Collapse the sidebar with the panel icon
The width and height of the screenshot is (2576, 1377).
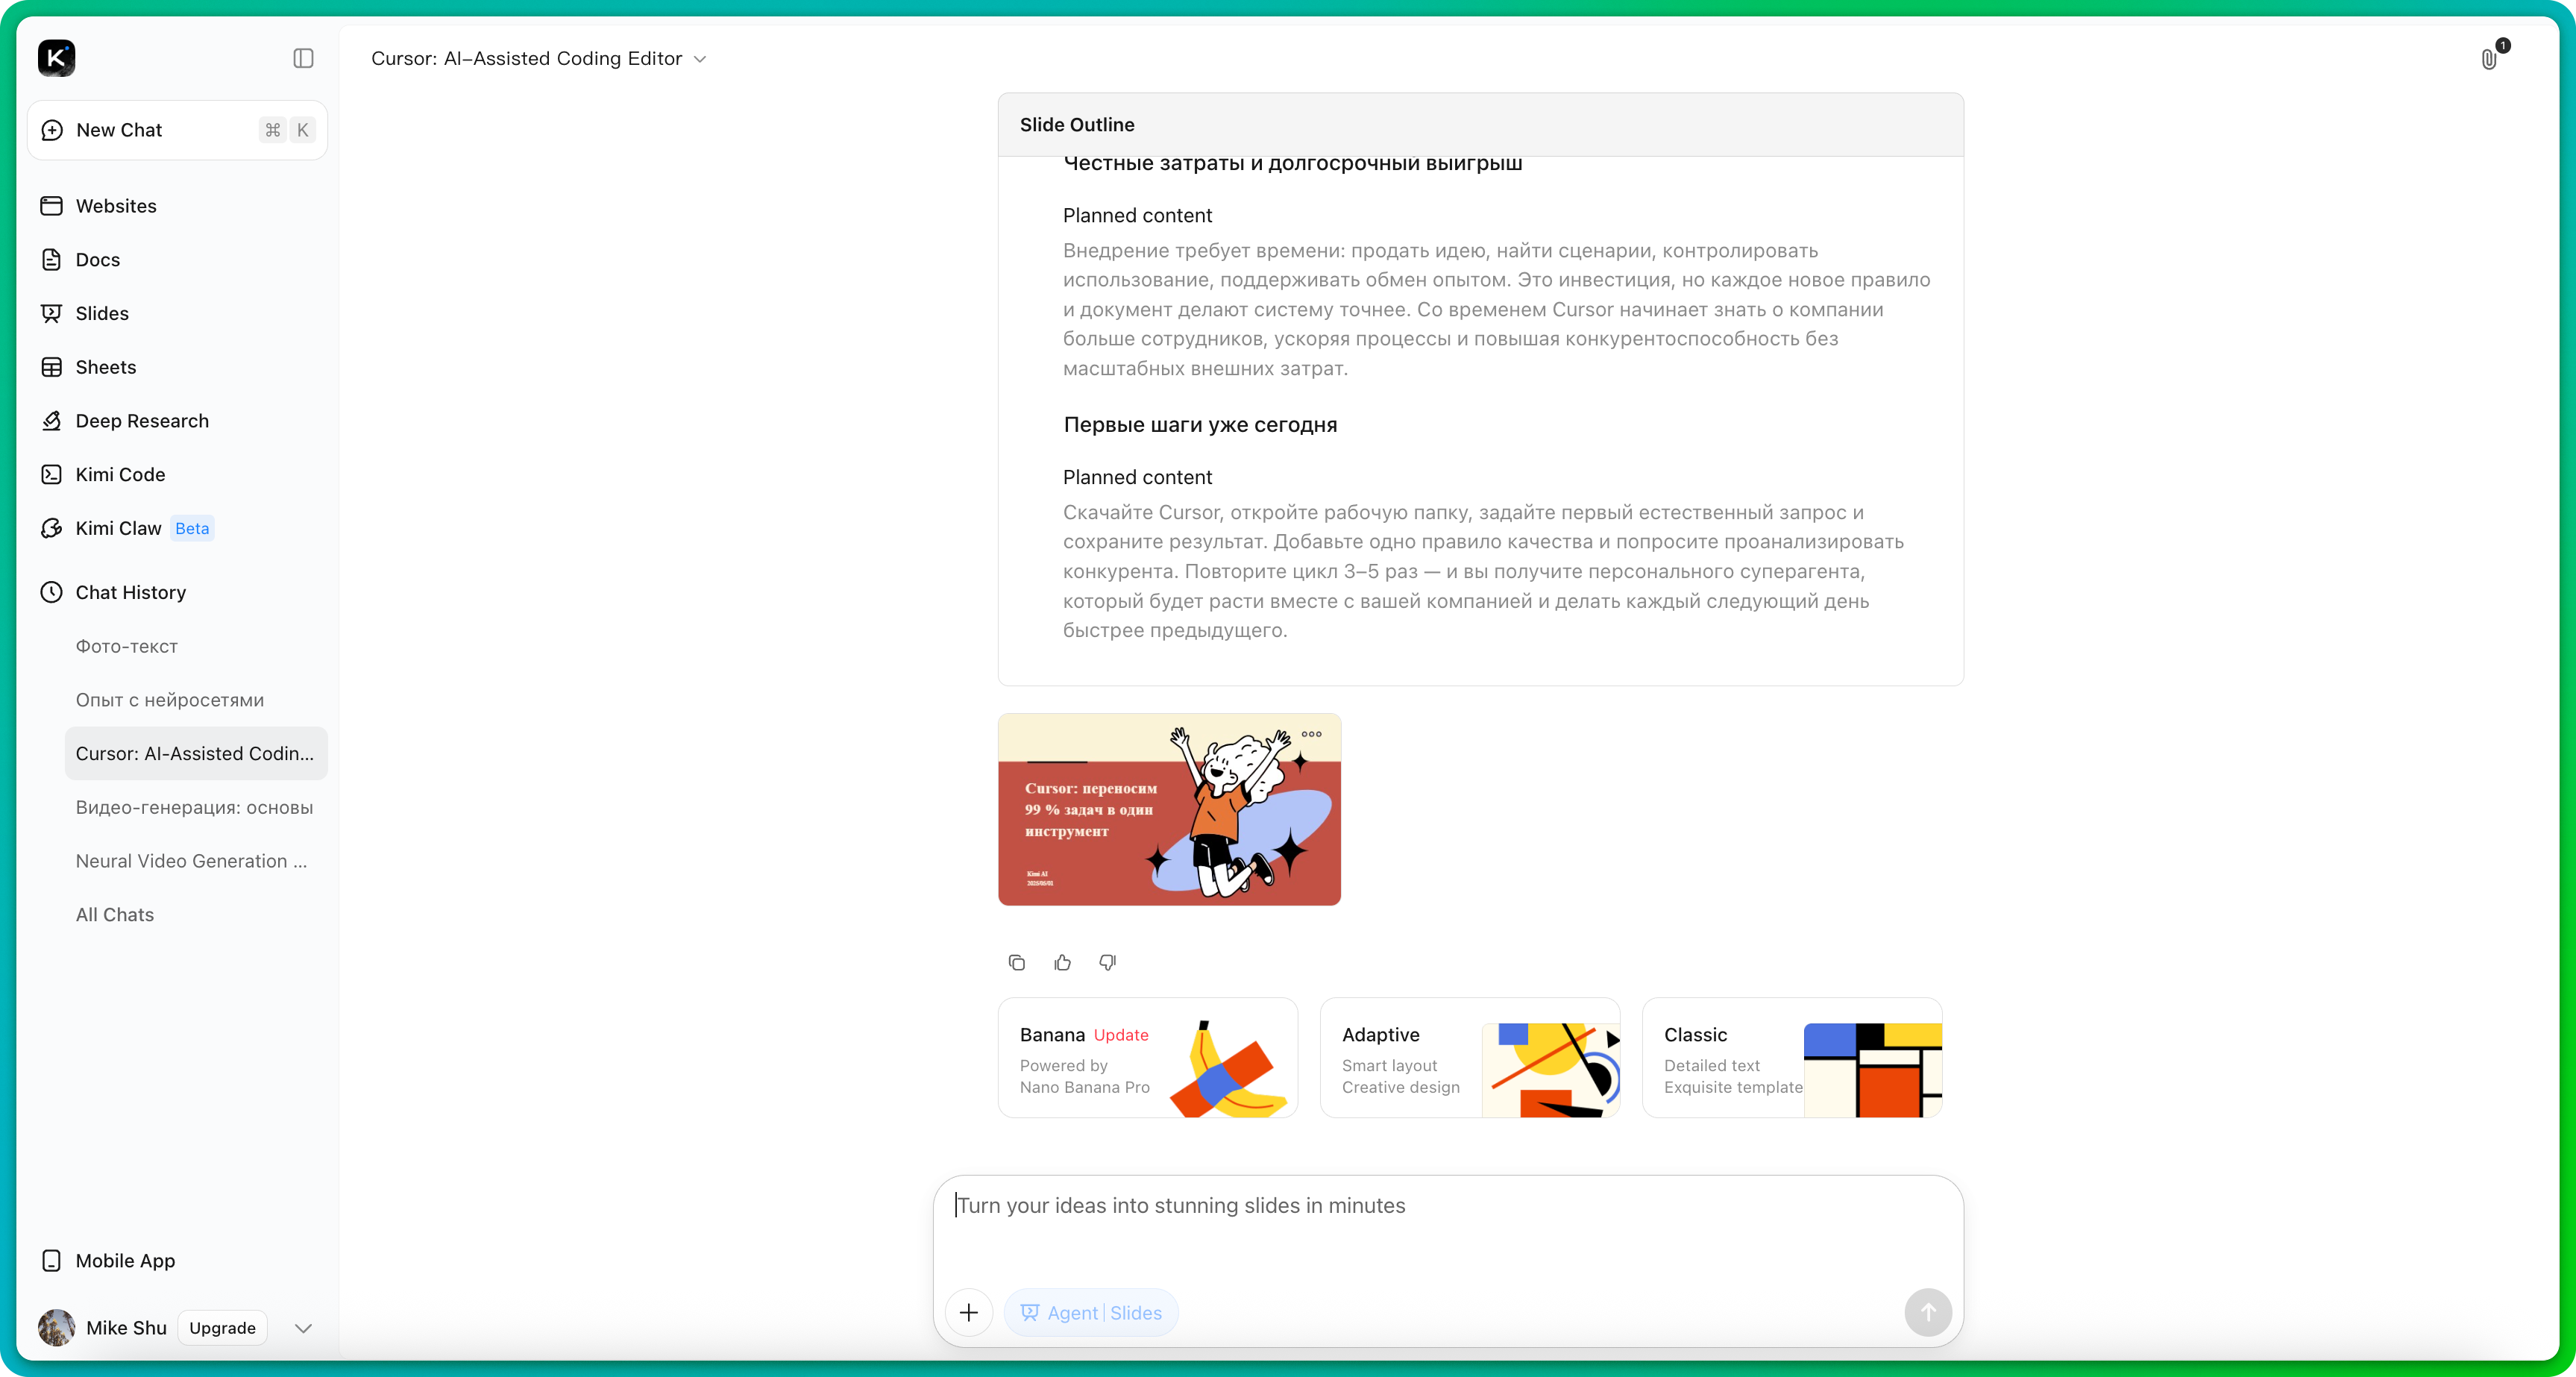pos(303,58)
